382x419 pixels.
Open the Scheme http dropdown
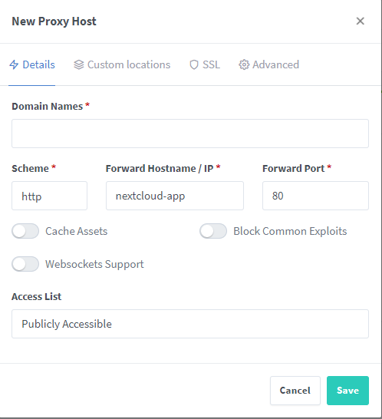(x=49, y=196)
